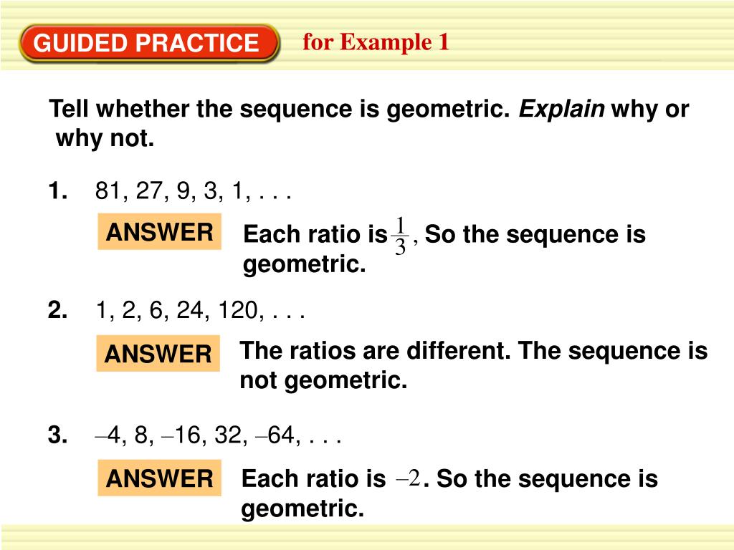Select the first orange ANSWER label
Viewport: 734px width, 550px height.
160,231
